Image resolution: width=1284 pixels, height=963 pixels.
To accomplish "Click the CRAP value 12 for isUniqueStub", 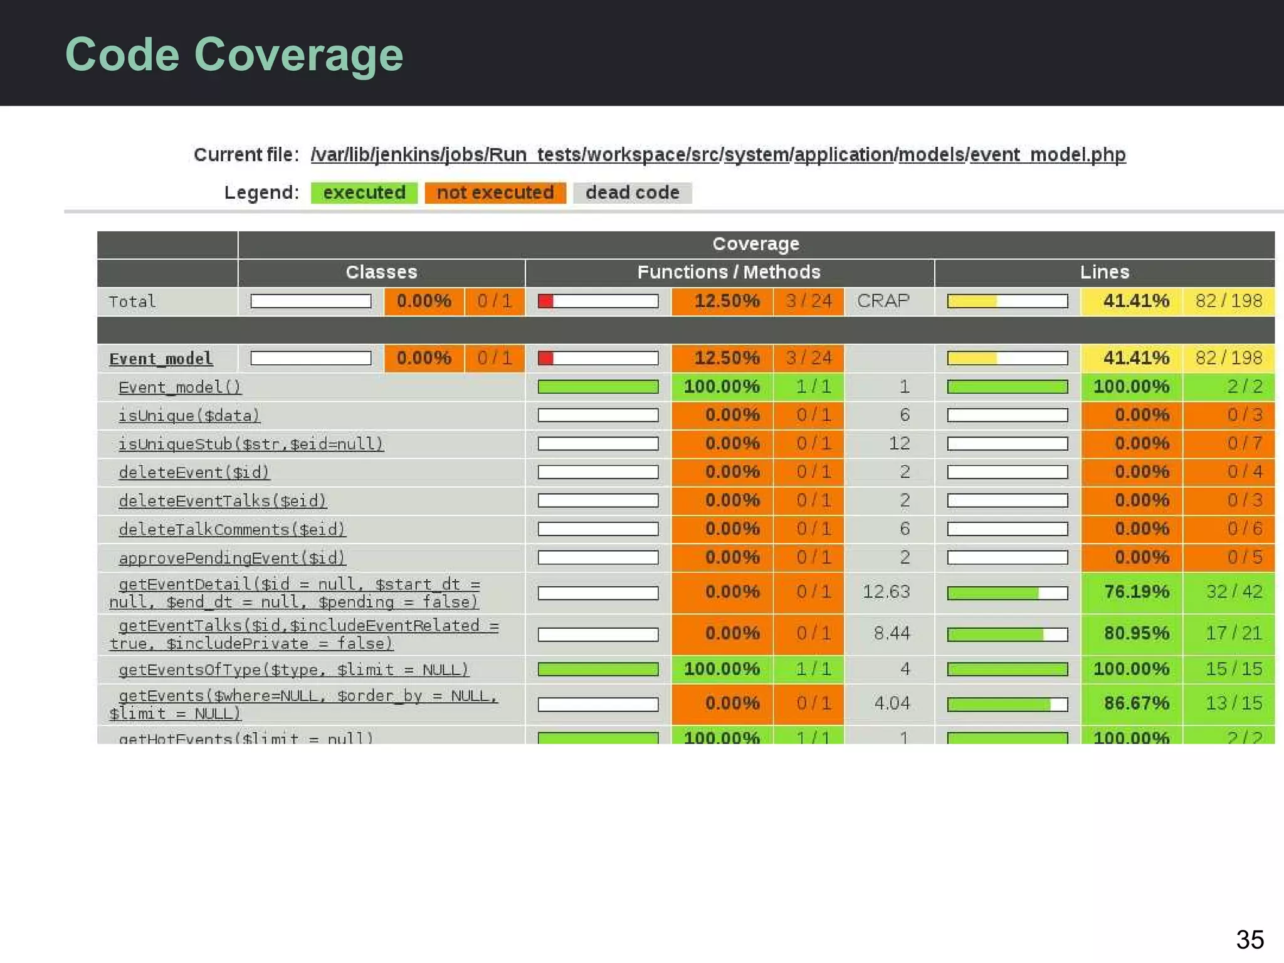I will pos(899,443).
